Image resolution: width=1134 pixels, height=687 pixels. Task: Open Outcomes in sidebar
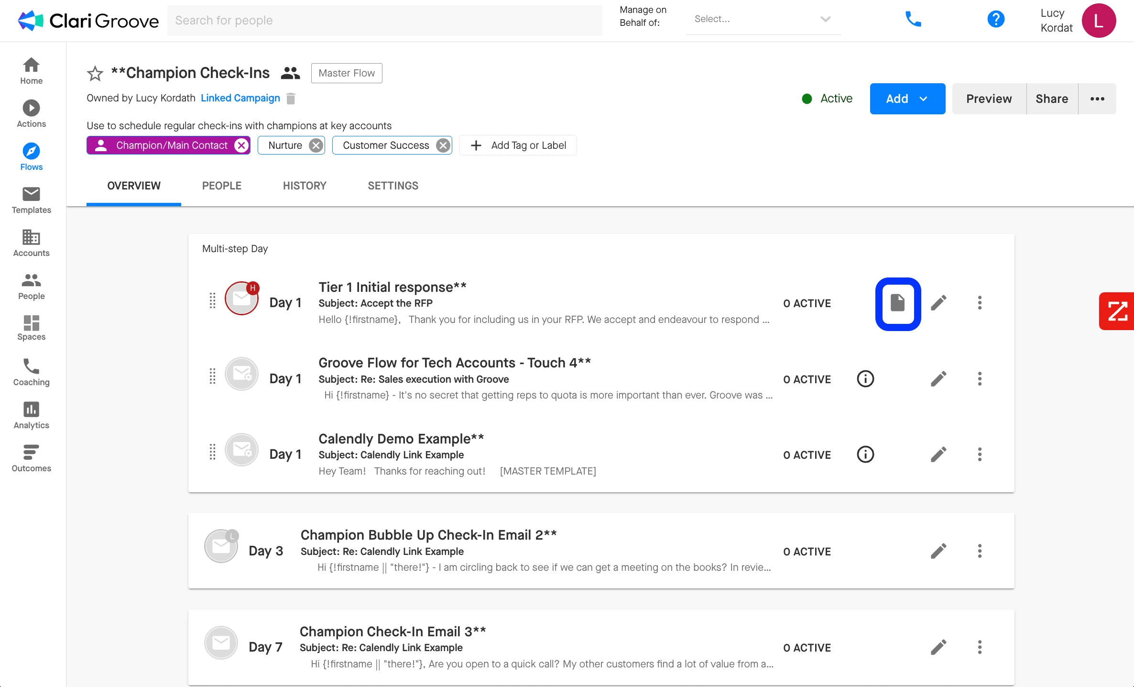(31, 458)
